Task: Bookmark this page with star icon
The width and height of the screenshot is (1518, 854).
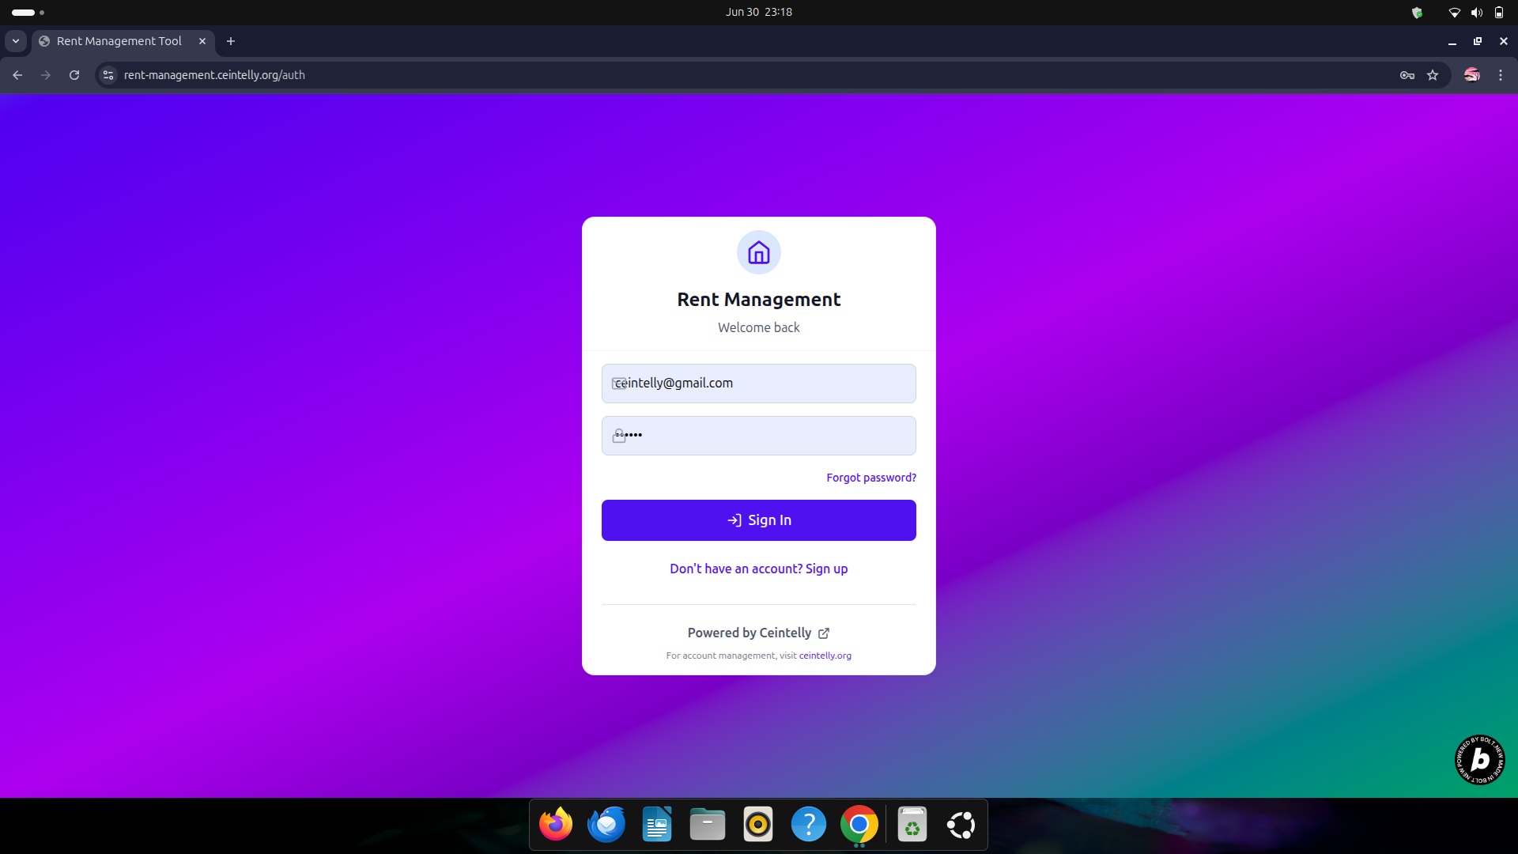Action: point(1433,75)
